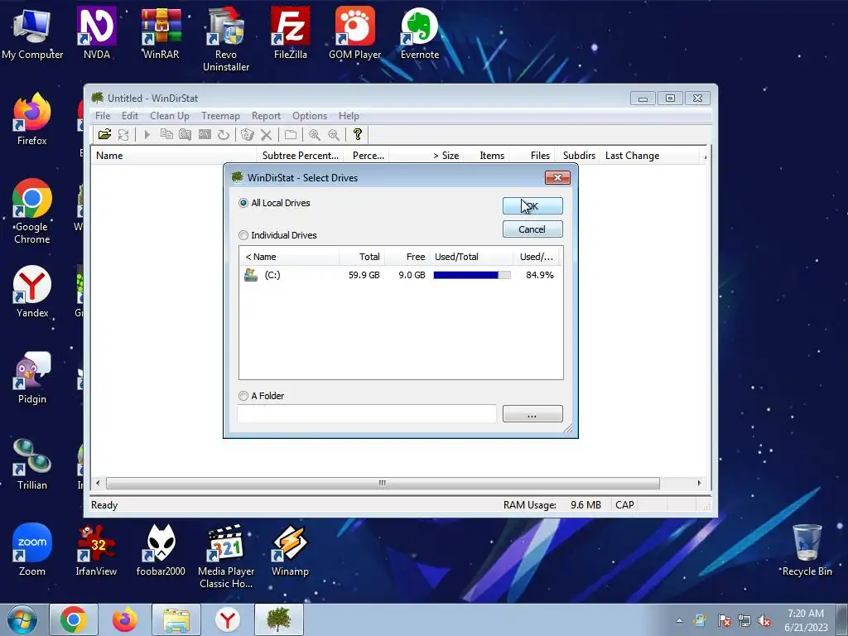Click the Yandex icon in the taskbar
The image size is (848, 636).
point(228,619)
